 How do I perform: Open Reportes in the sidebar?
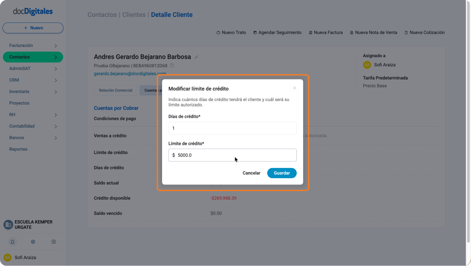pyautogui.click(x=18, y=149)
